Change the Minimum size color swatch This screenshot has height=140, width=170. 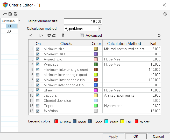click(x=96, y=49)
